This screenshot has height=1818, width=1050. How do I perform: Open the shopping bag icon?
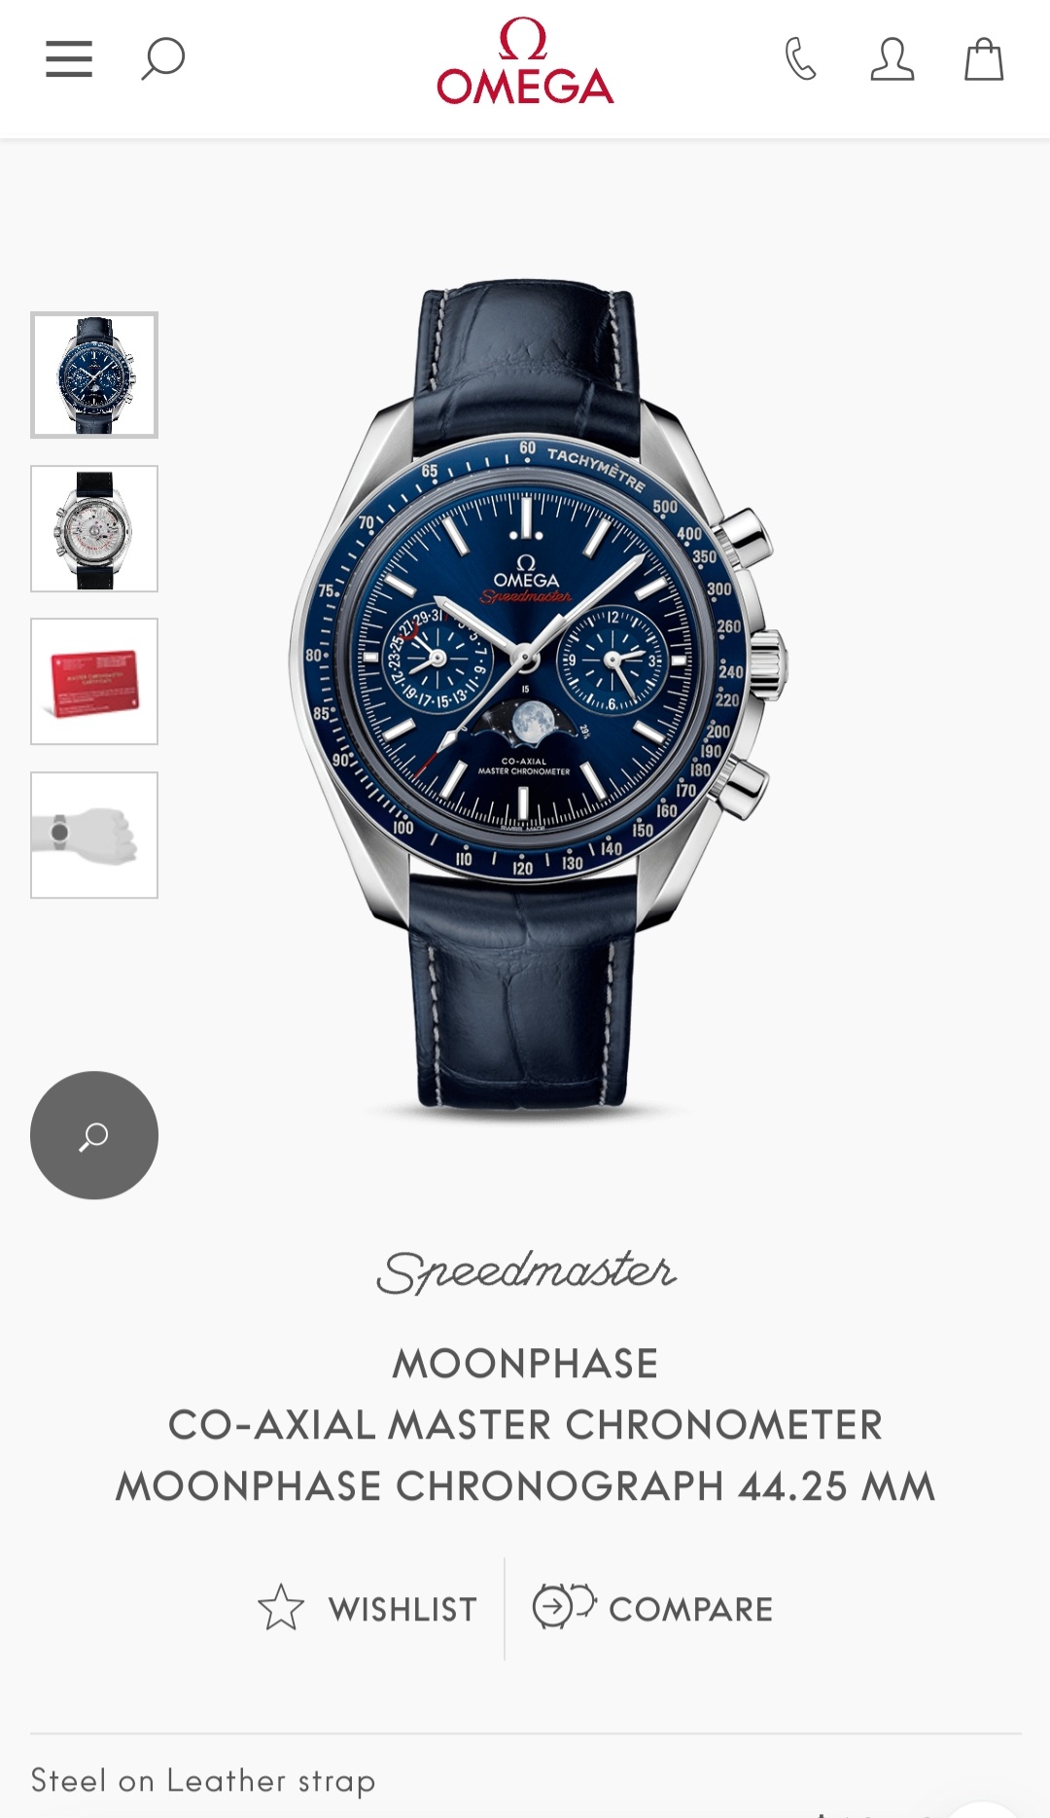984,58
